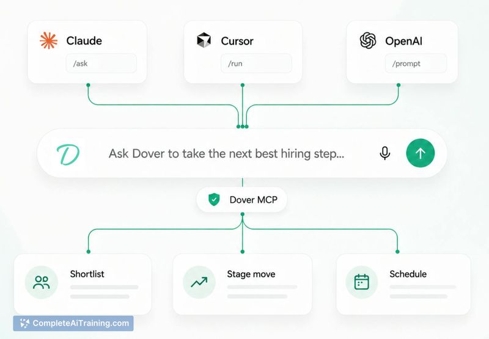The height and width of the screenshot is (339, 489).
Task: Click the Dover D logo
Action: (68, 155)
